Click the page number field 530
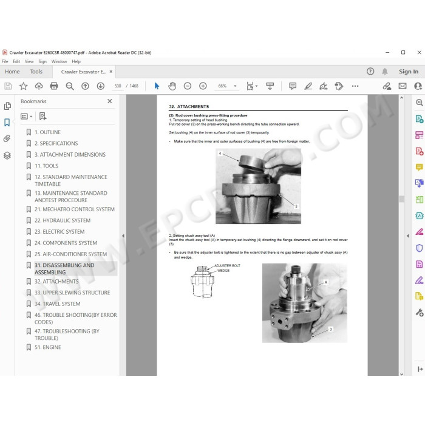The height and width of the screenshot is (425, 425). [x=118, y=86]
